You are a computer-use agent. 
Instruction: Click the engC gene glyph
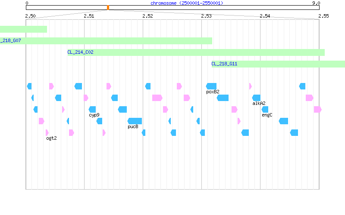(x=265, y=110)
